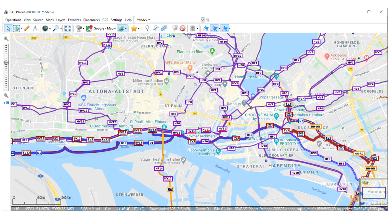Create a new polygon with the area tool
Image resolution: width=390 pixels, height=219 pixels.
pyautogui.click(x=164, y=28)
